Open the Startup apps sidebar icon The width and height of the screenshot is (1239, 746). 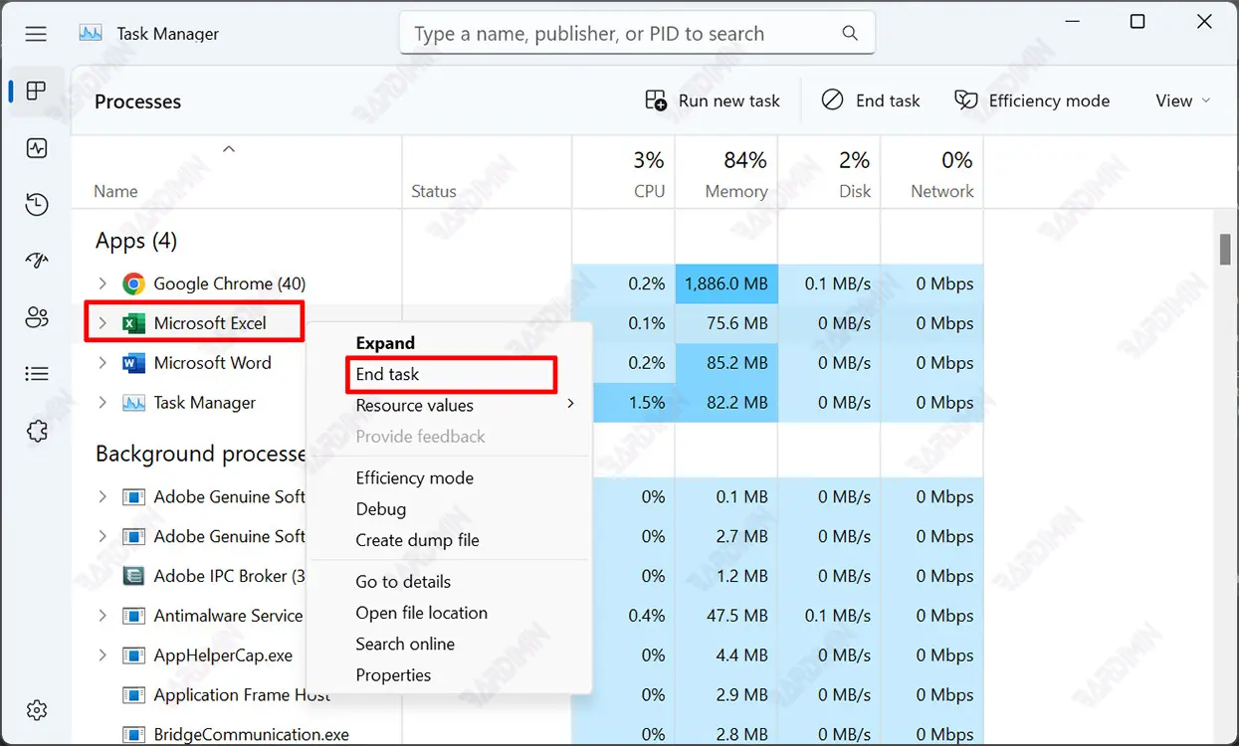click(x=37, y=261)
